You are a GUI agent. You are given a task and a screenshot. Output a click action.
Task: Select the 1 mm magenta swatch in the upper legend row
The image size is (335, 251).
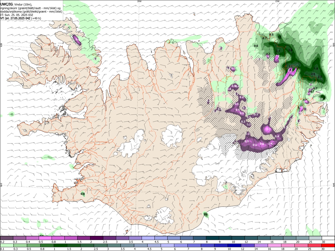click(x=71, y=238)
